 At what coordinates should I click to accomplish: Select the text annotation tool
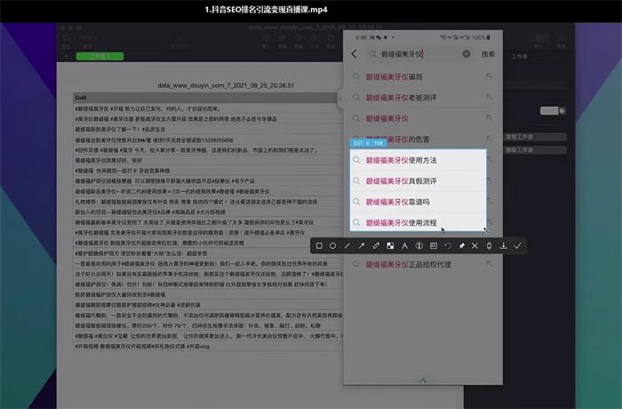404,245
